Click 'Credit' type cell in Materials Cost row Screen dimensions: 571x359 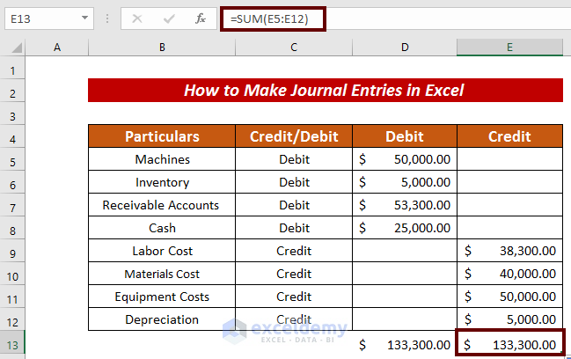pyautogui.click(x=294, y=274)
